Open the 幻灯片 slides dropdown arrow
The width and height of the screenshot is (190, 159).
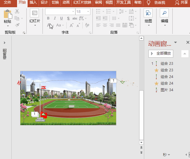point(35,25)
